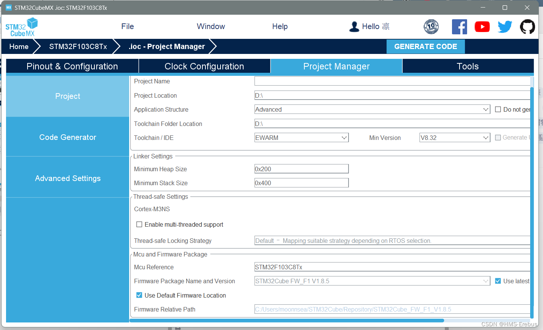Switch to the Tools tab
This screenshot has width=543, height=330.
coord(468,66)
